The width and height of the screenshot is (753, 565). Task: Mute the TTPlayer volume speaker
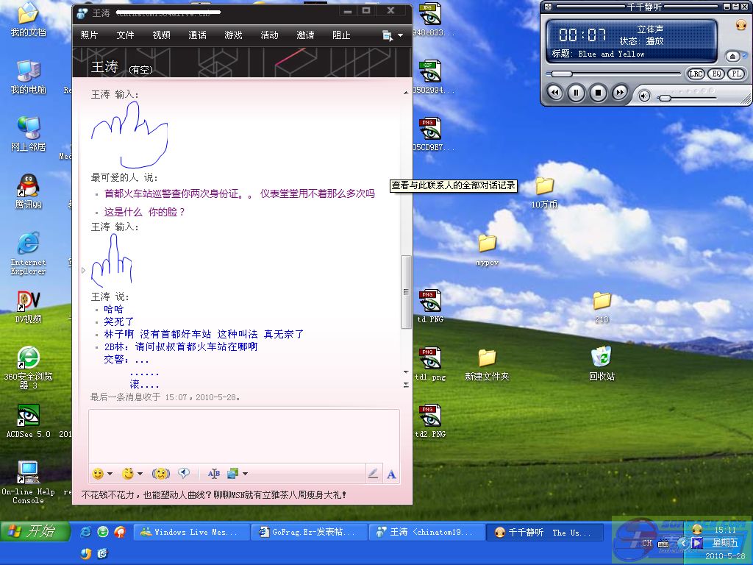[645, 96]
